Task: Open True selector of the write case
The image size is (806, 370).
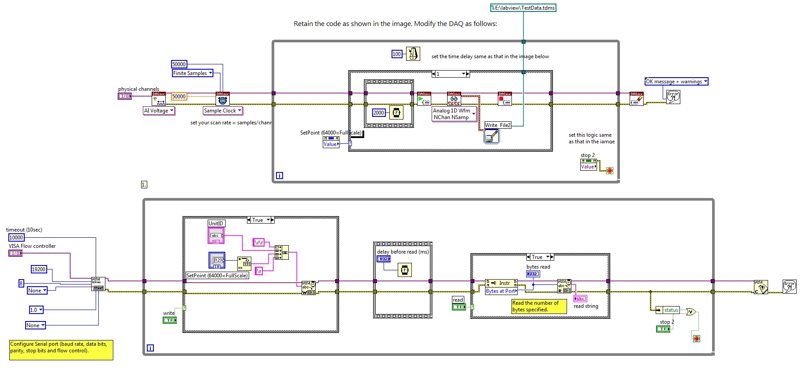Action: pos(261,220)
